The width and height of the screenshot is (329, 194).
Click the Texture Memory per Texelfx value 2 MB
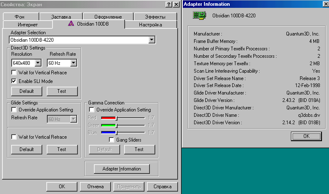(x=315, y=64)
